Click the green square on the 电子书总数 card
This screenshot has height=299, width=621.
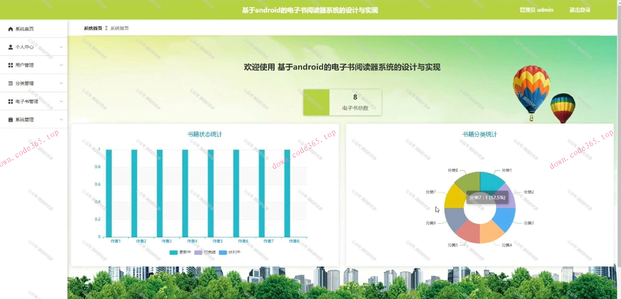[x=316, y=102]
